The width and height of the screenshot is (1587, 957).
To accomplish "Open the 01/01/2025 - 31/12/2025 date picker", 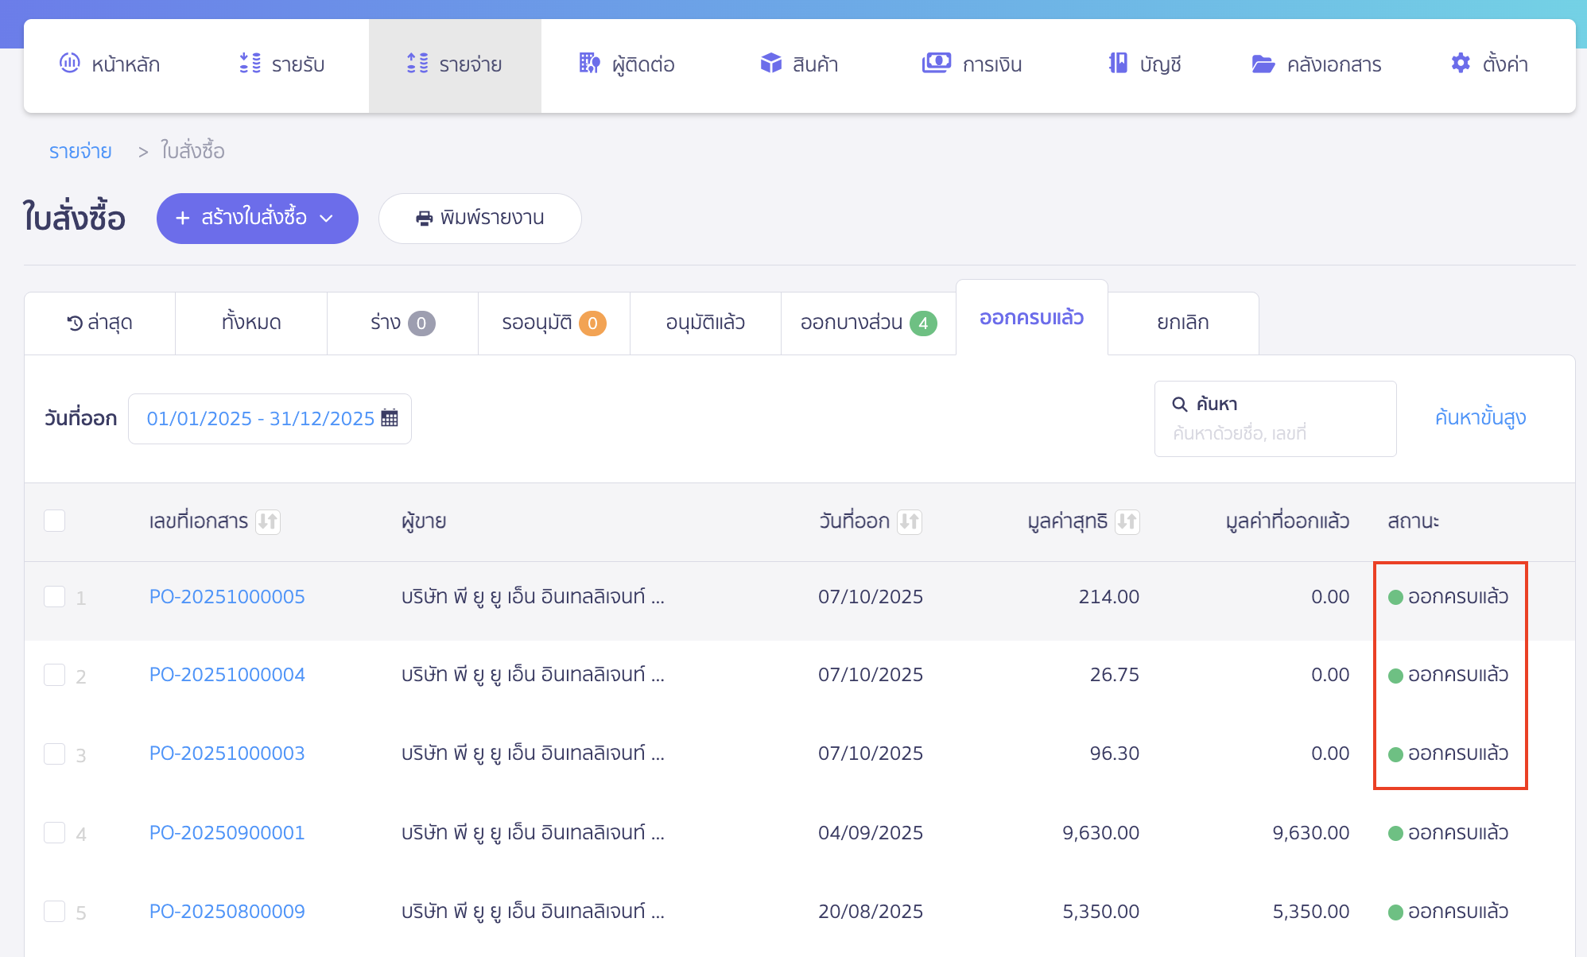I will pos(261,418).
